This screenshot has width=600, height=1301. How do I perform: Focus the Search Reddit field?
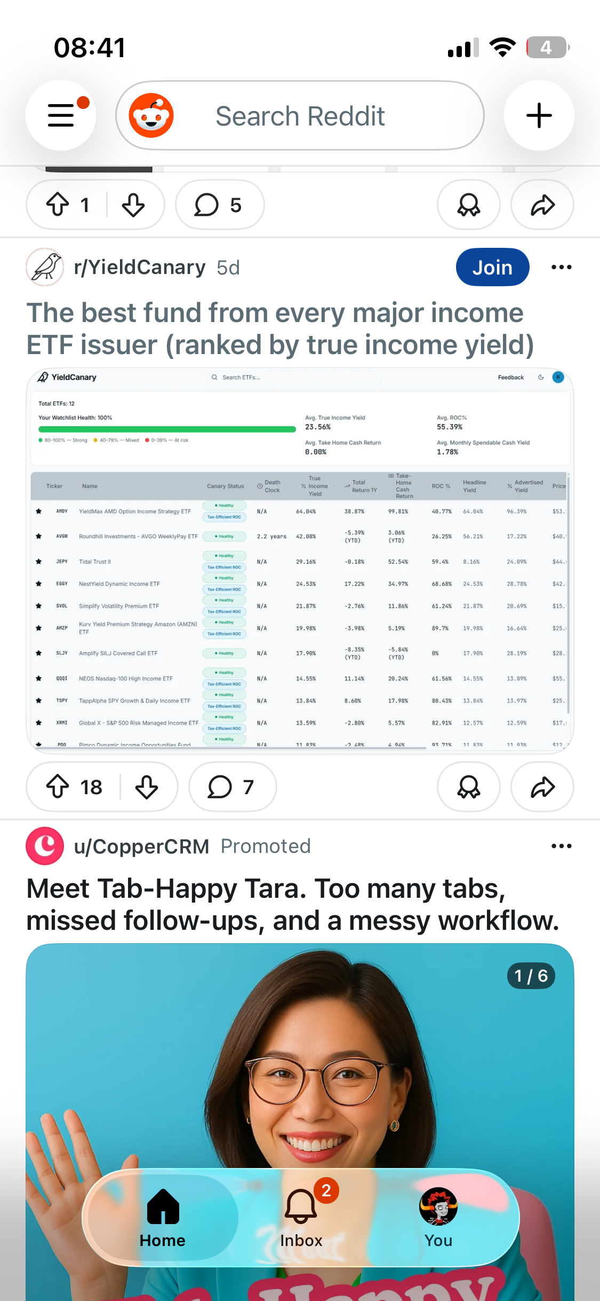coord(300,115)
